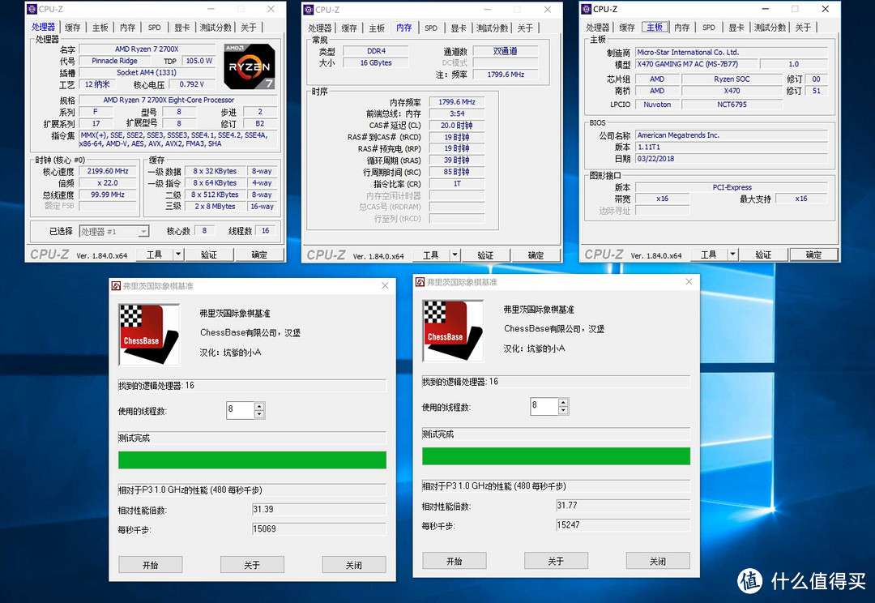Minimize the right CPU-Z window
This screenshot has height=603, width=875.
[766, 9]
